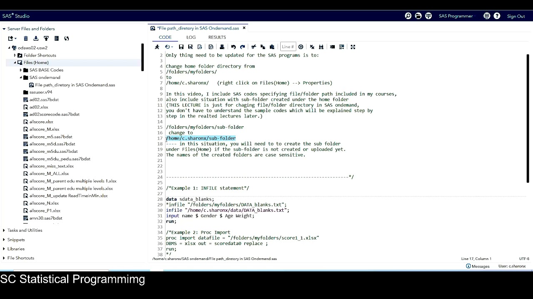Toggle interactive mode in the code toolbar
Viewport: 533px width, 299px height.
click(332, 47)
